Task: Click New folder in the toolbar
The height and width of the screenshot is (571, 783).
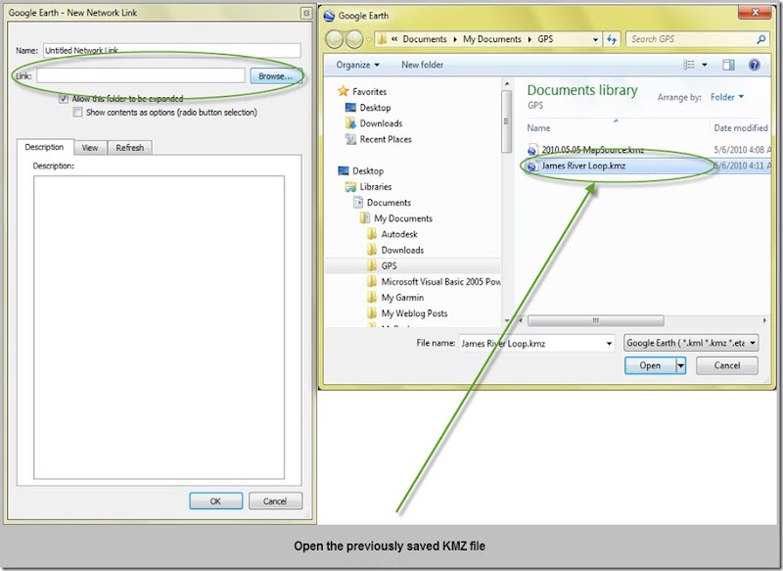Action: pyautogui.click(x=423, y=65)
